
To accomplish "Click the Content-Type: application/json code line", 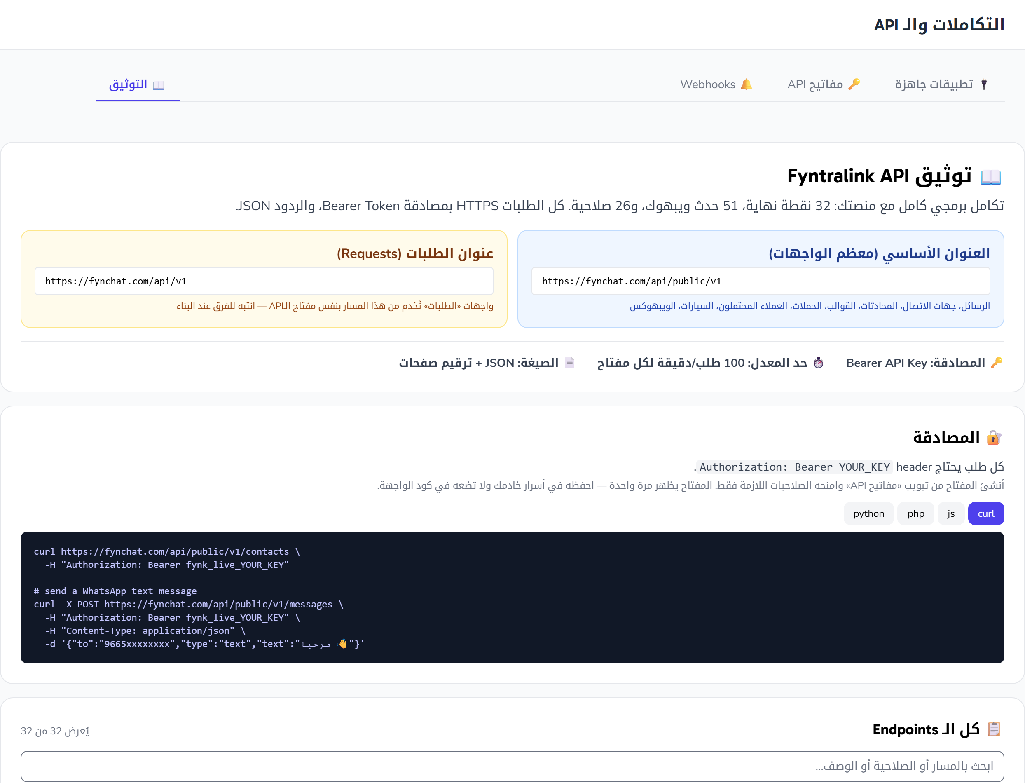I will point(145,631).
